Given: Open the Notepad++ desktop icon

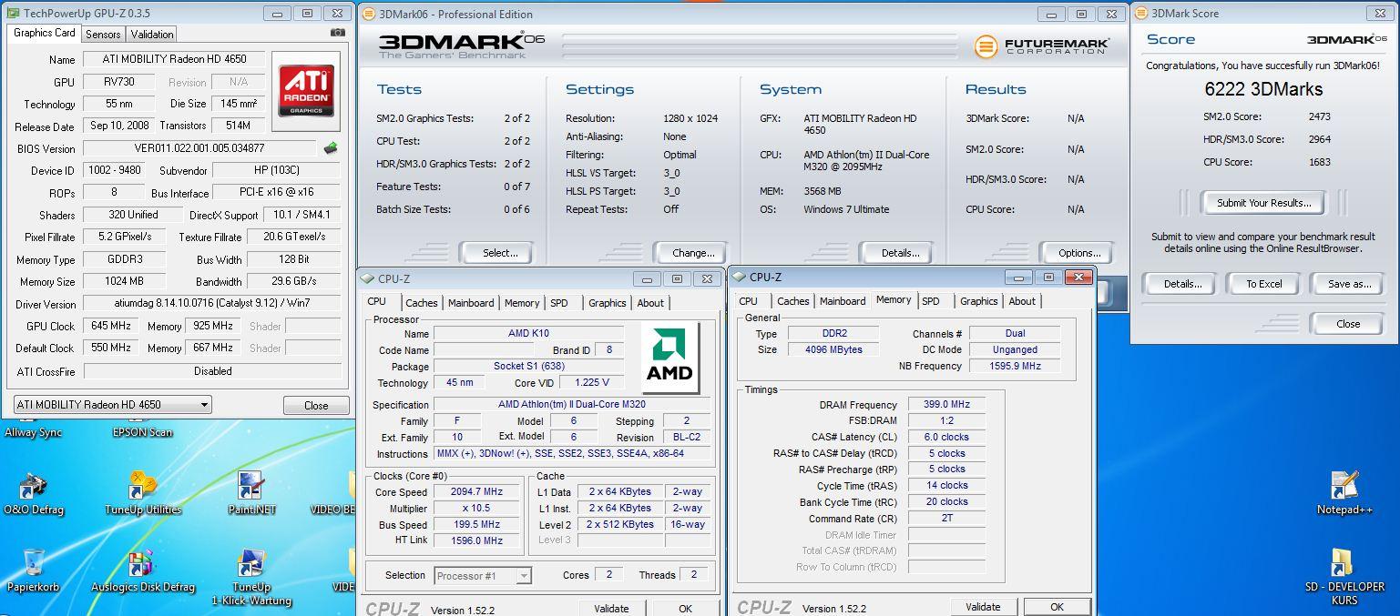Looking at the screenshot, I should 1344,492.
